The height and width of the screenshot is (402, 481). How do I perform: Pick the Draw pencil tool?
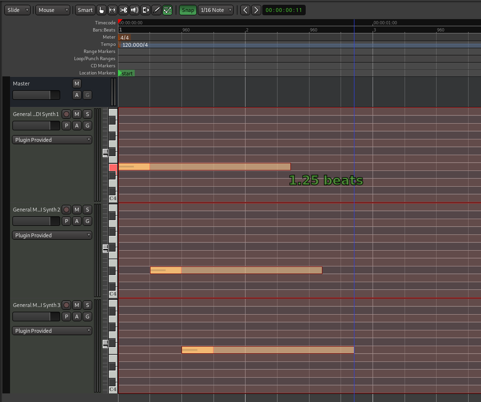[156, 10]
